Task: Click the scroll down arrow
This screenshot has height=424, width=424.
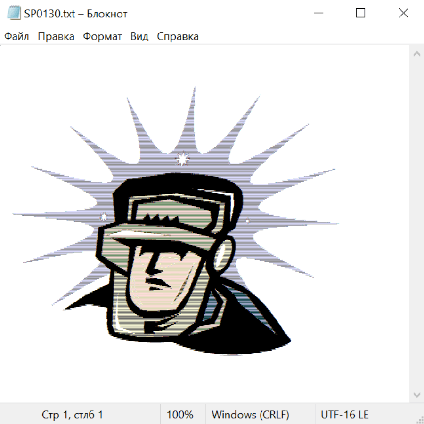Action: 416,394
